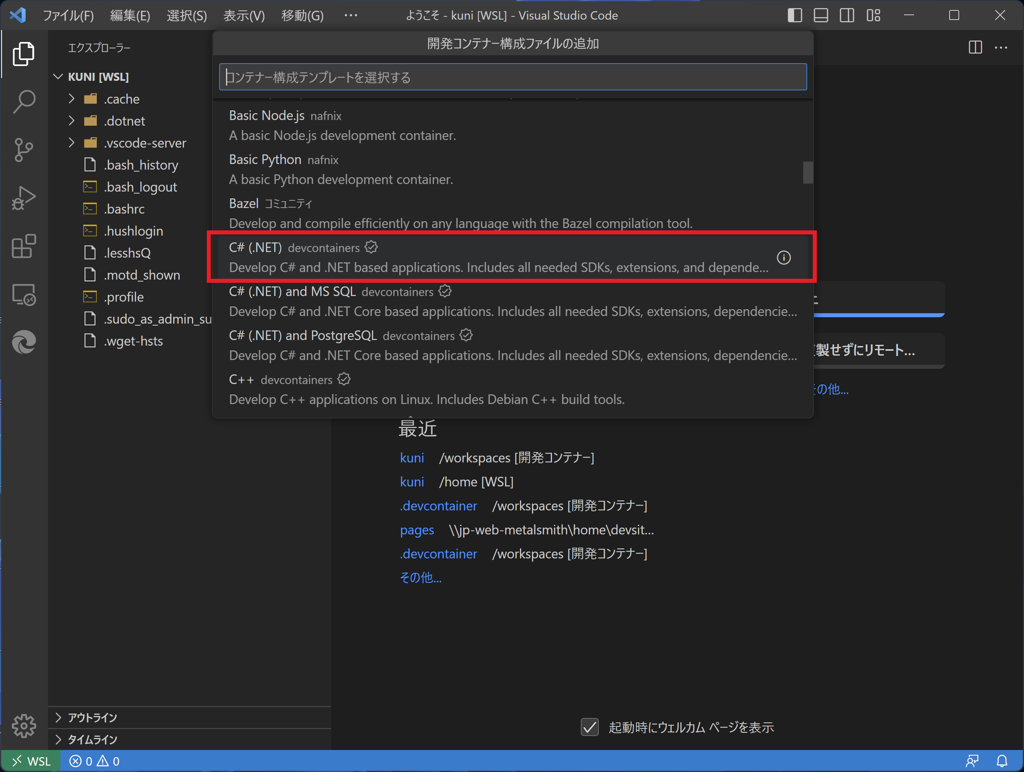The image size is (1024, 772).
Task: Open the Search view icon
Action: pyautogui.click(x=24, y=102)
